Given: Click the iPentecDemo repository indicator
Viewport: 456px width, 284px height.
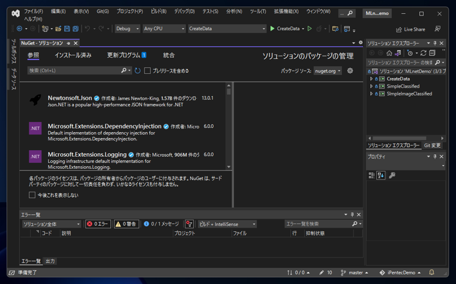Looking at the screenshot, I should [400, 273].
